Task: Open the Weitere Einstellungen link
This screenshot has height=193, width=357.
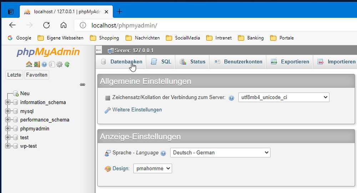Action: click(137, 110)
